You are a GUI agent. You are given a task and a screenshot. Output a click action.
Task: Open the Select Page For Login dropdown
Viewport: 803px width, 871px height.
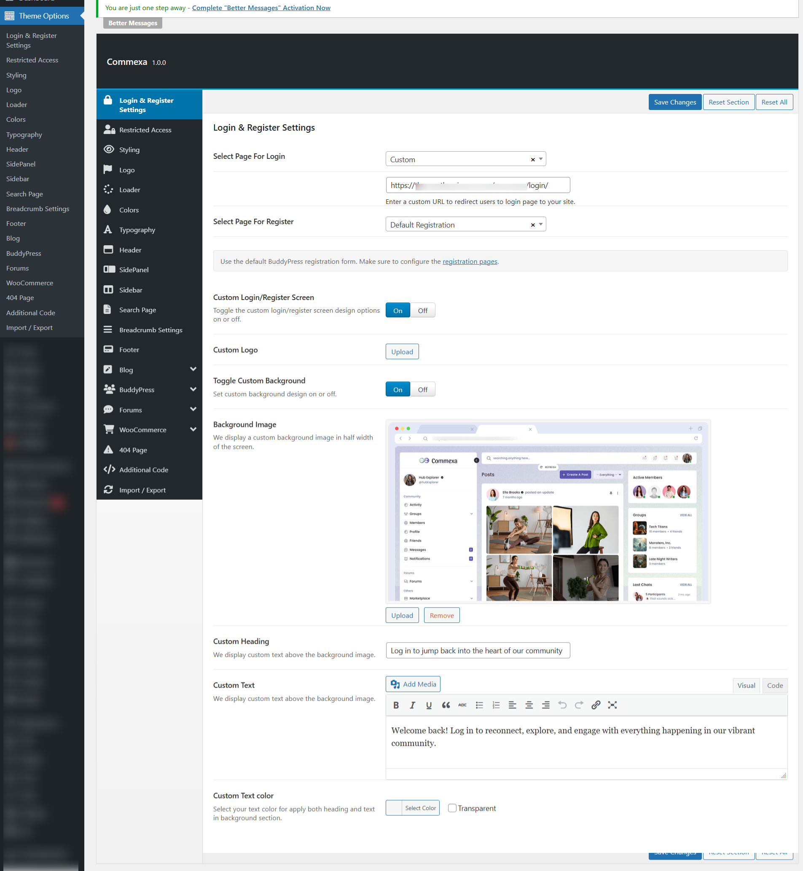pyautogui.click(x=540, y=159)
